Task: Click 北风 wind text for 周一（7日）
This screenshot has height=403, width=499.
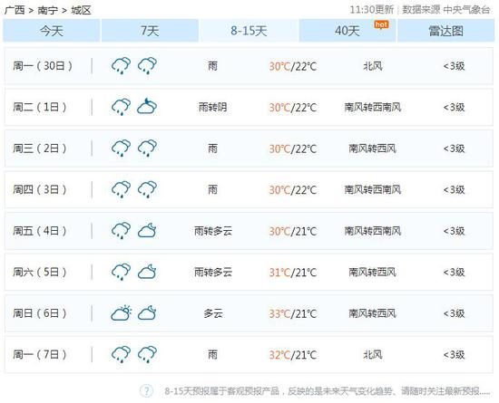Action: click(373, 354)
